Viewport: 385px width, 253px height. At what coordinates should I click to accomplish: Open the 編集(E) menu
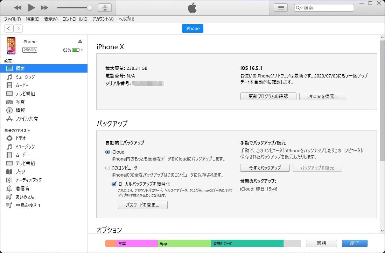pyautogui.click(x=33, y=19)
